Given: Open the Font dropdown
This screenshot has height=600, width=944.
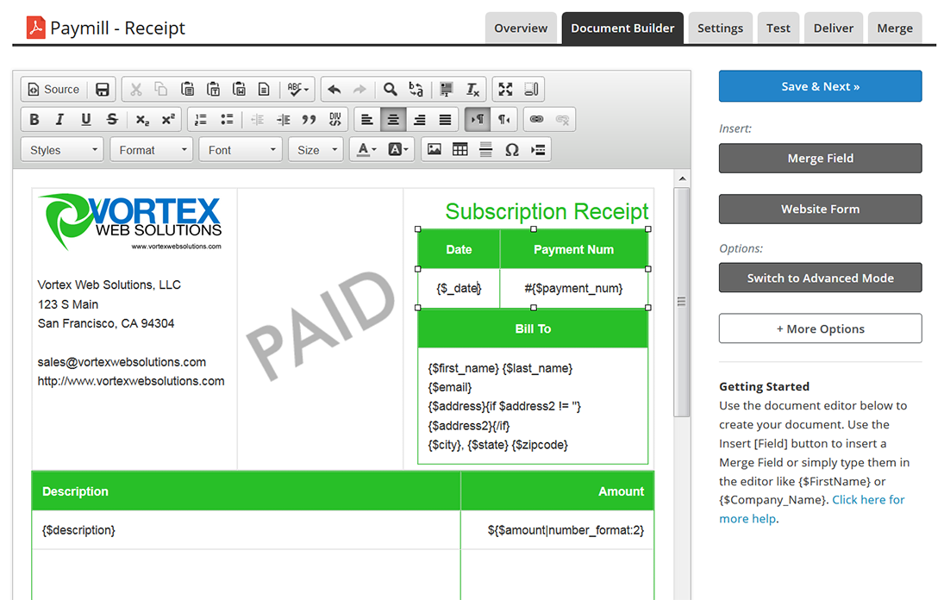Looking at the screenshot, I should [241, 150].
